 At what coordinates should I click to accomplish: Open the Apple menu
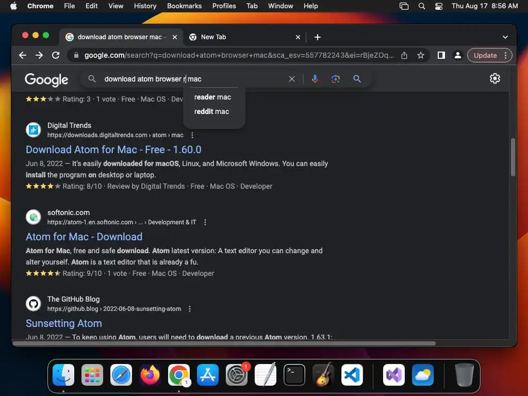pyautogui.click(x=13, y=6)
